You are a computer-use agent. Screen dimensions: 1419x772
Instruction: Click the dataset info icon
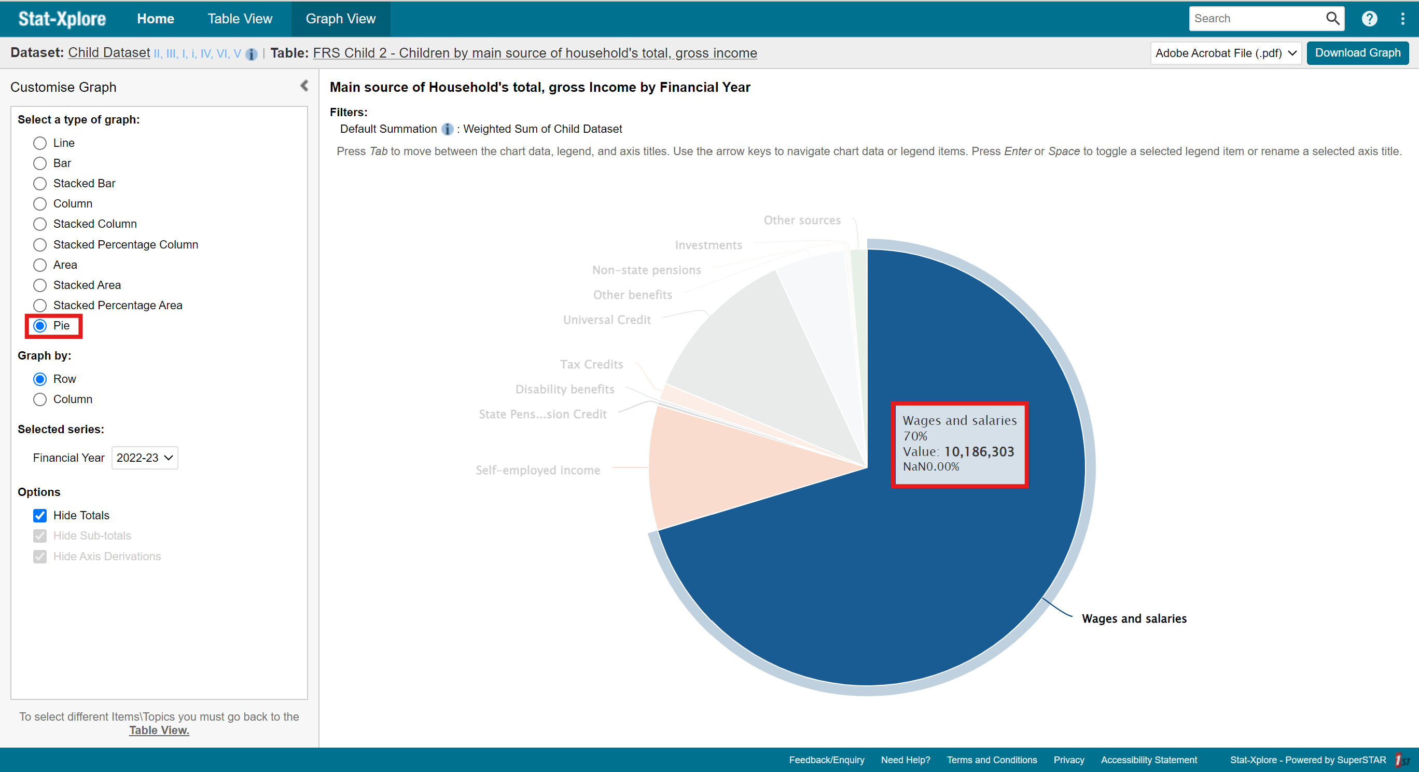pyautogui.click(x=251, y=54)
